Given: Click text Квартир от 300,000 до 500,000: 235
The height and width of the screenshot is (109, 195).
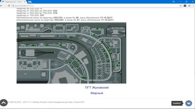Looking at the screenshot, I should pos(37,11).
